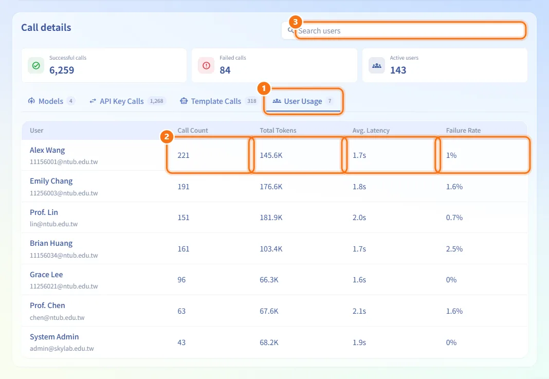Image resolution: width=549 pixels, height=379 pixels.
Task: Click the User Usage people icon
Action: tap(277, 101)
